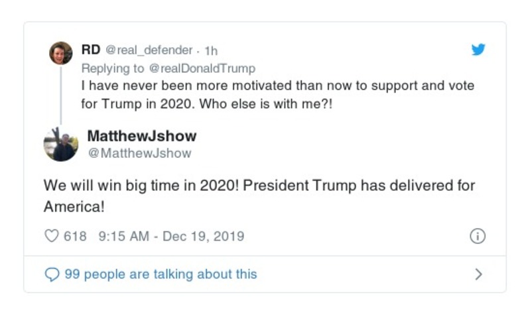The height and width of the screenshot is (325, 530).
Task: Click the 1h timestamp on RD's tweet
Action: (211, 50)
